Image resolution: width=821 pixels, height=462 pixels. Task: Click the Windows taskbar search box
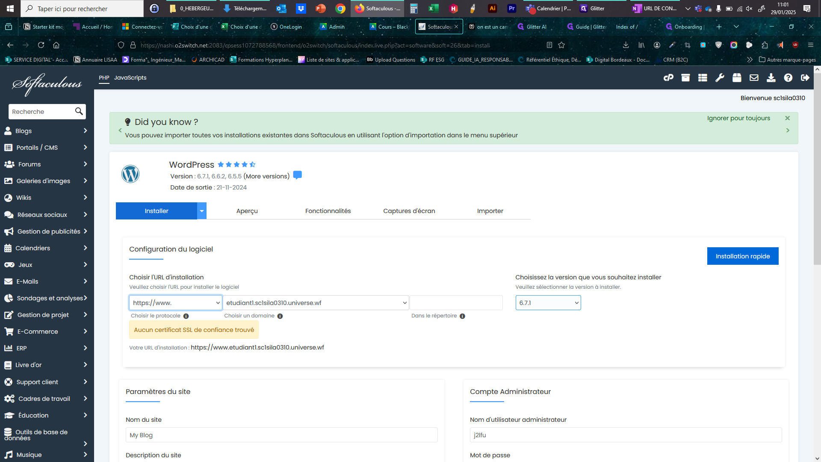pyautogui.click(x=82, y=9)
